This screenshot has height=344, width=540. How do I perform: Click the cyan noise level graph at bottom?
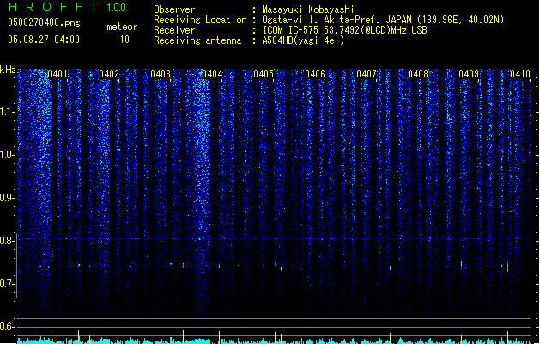click(x=276, y=341)
